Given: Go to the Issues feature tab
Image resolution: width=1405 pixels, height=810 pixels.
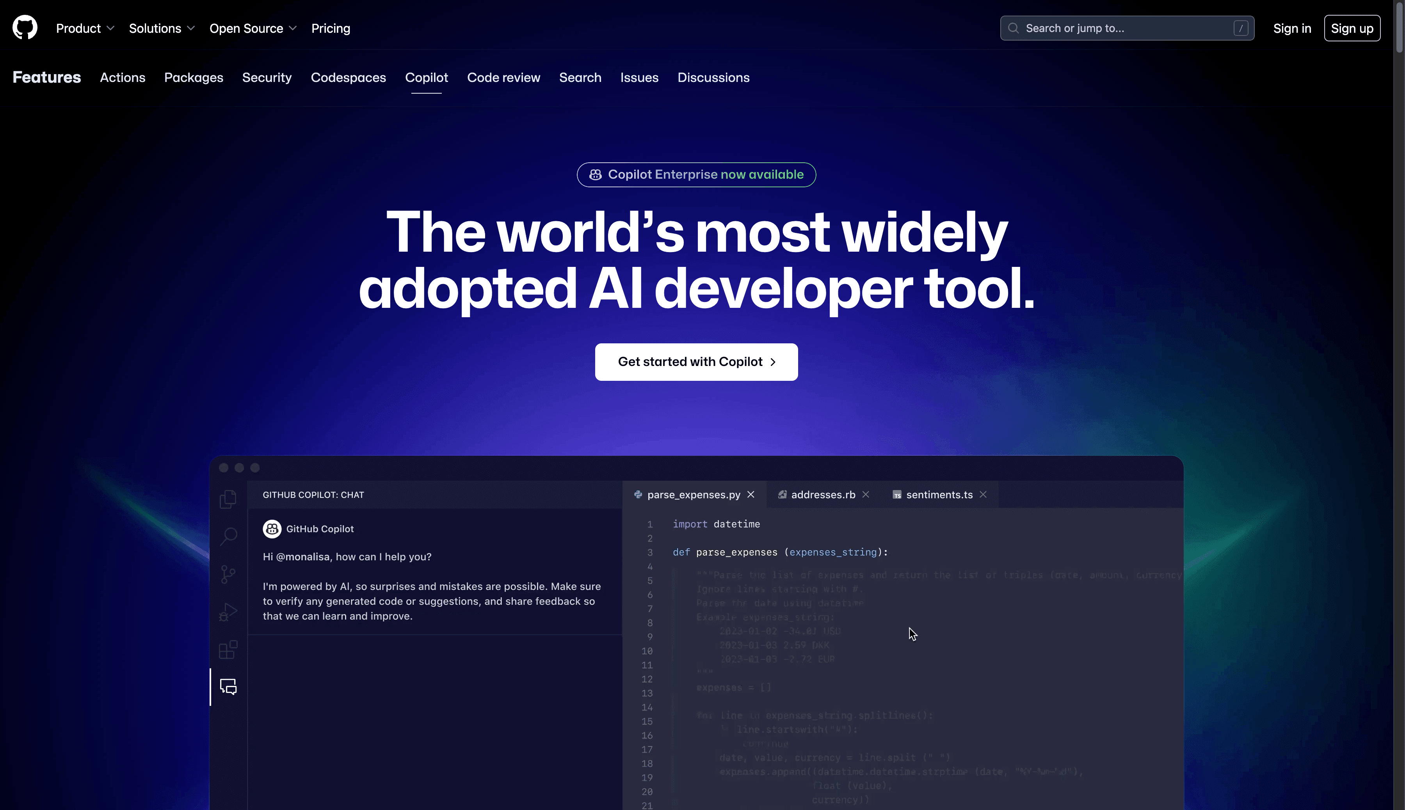Looking at the screenshot, I should point(639,77).
